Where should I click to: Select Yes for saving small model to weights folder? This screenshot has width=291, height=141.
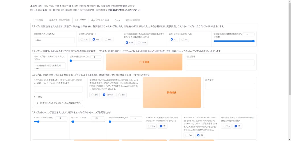pos(226,126)
